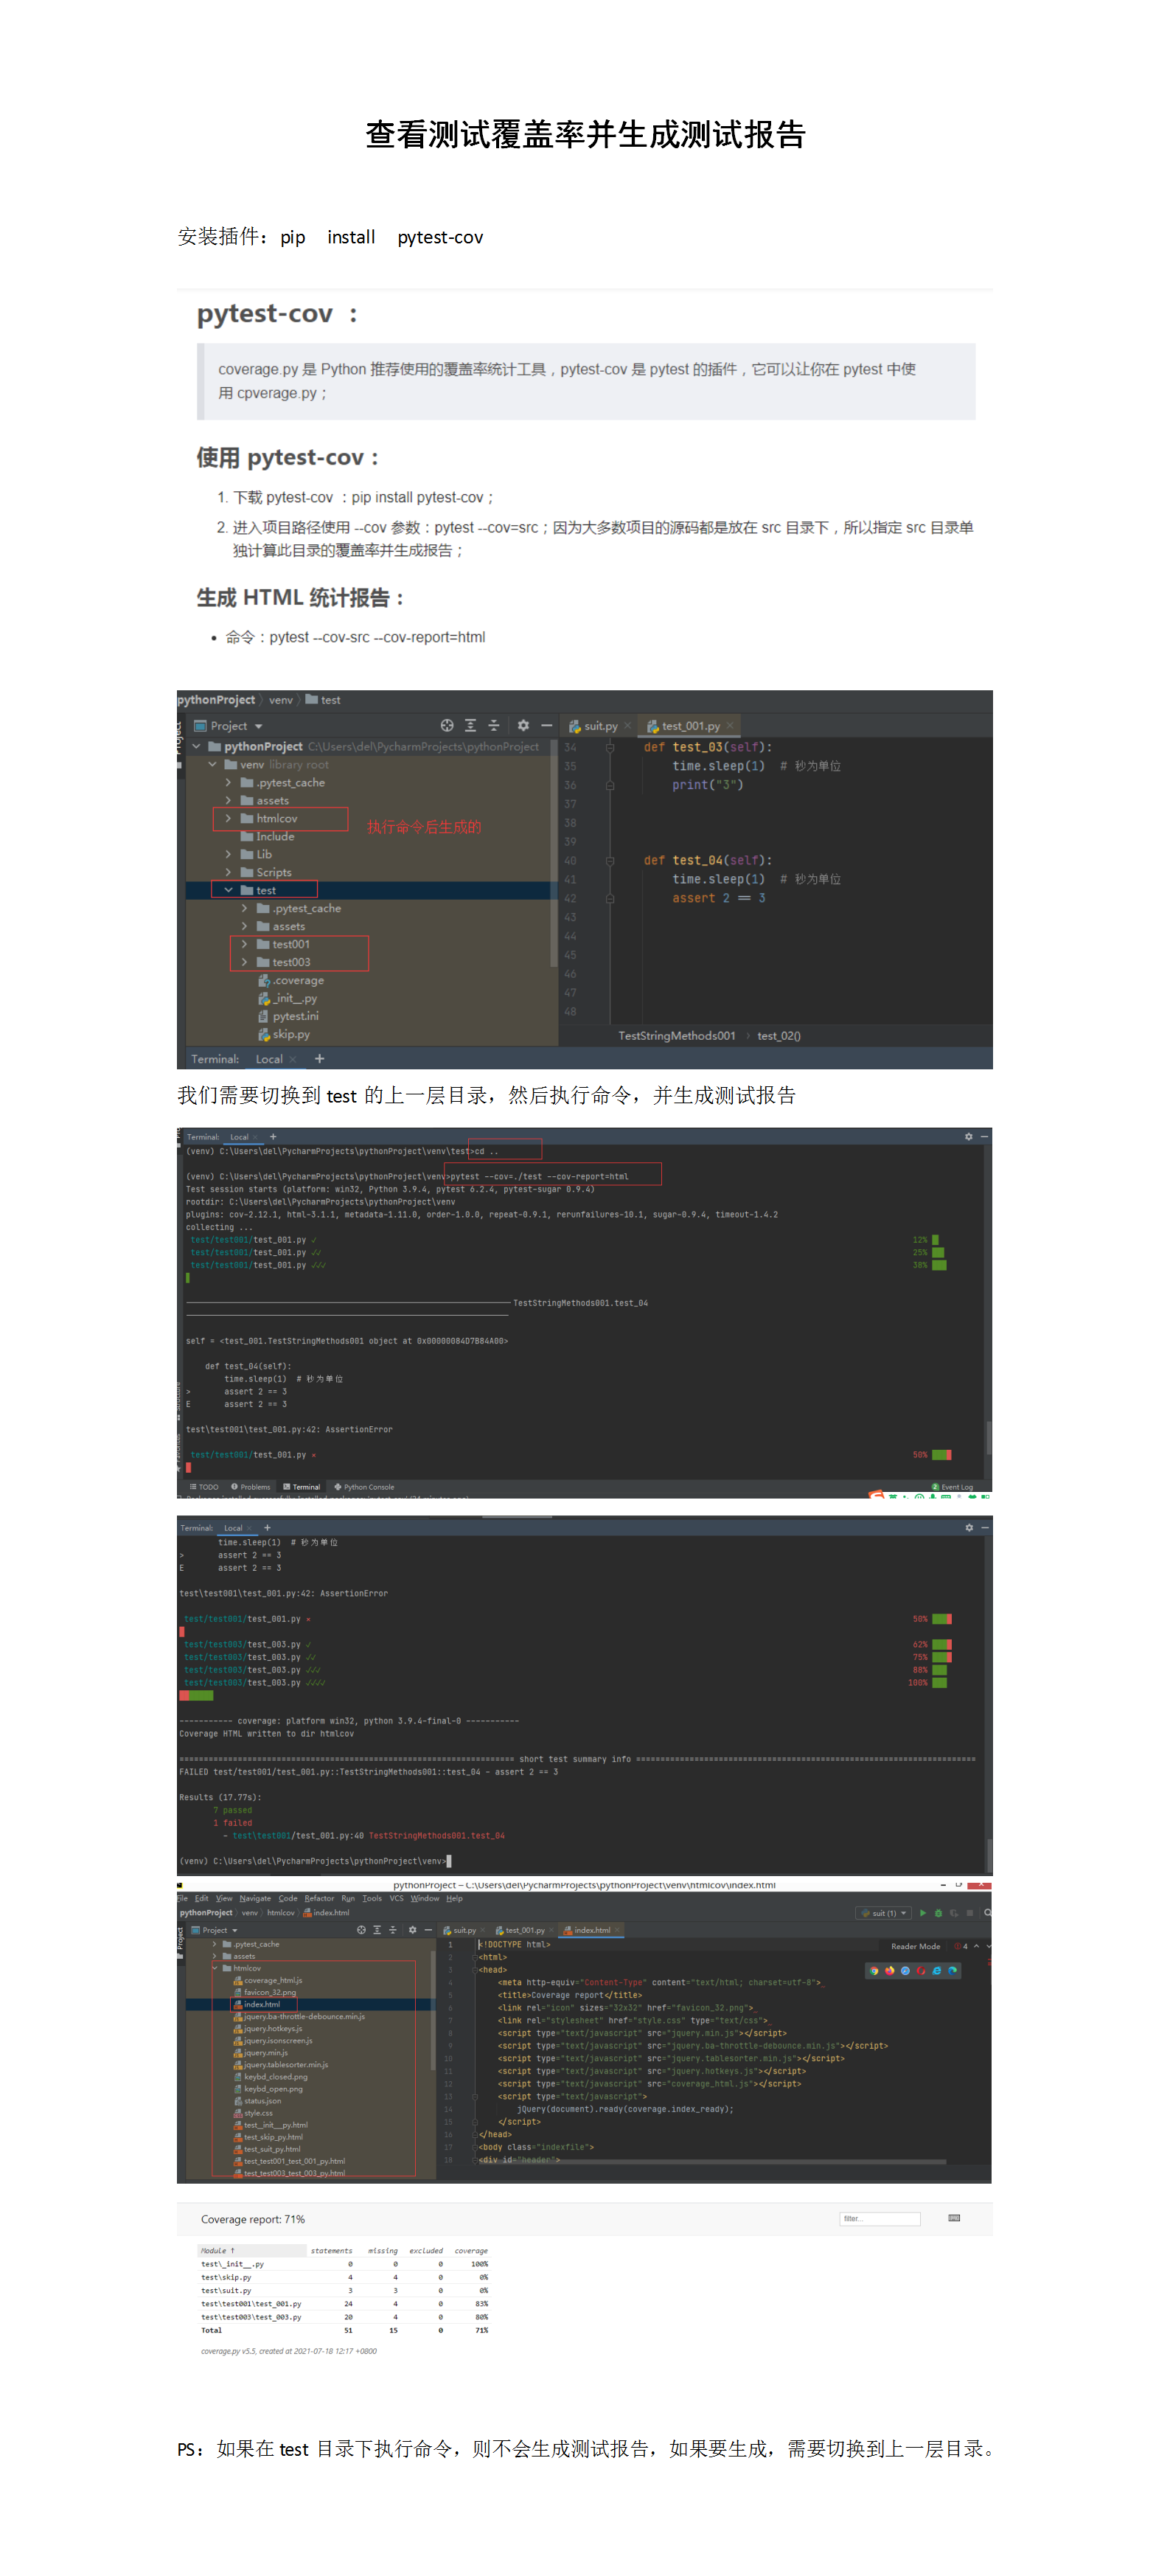The image size is (1170, 2576).
Task: Close the Local terminal tab in first screenshot
Action: click(x=293, y=1059)
